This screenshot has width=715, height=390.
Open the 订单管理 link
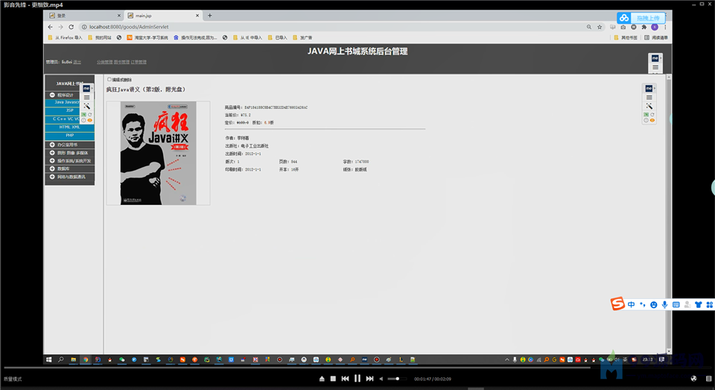pyautogui.click(x=139, y=62)
